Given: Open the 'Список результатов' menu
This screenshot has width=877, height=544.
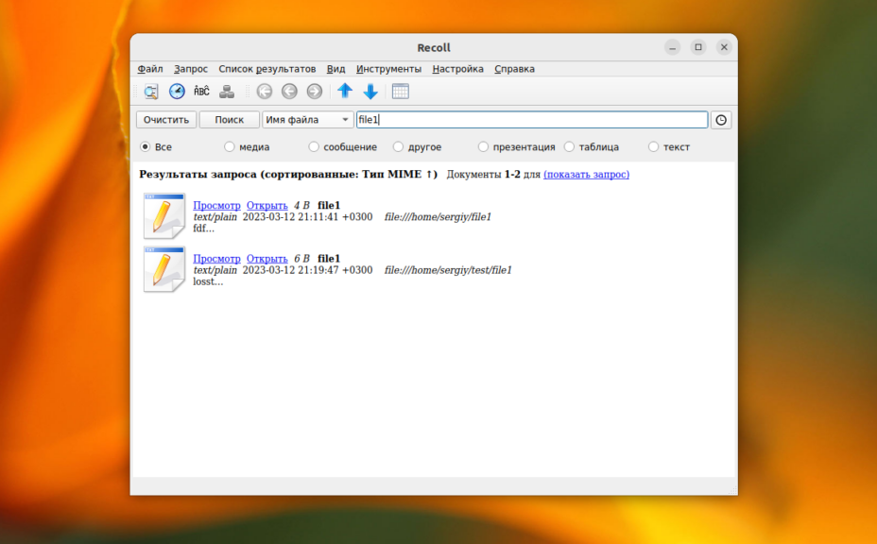Looking at the screenshot, I should point(267,69).
